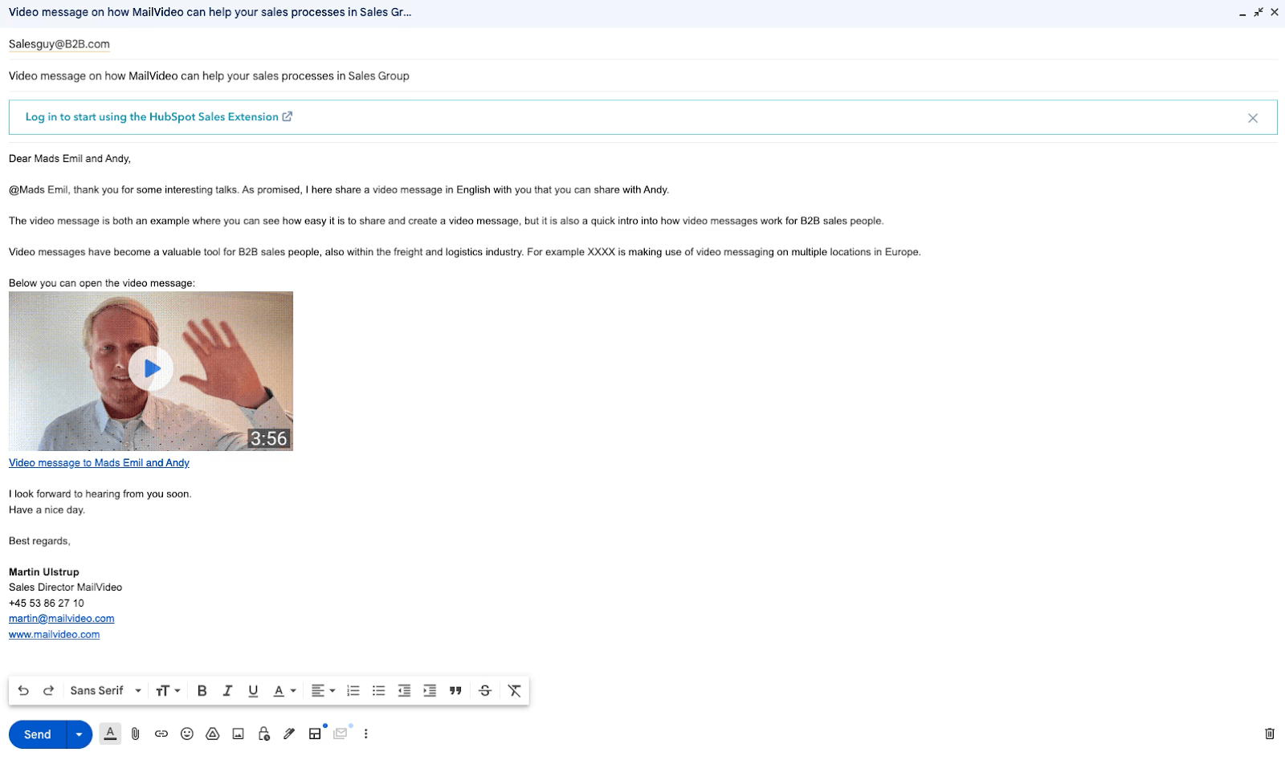Insert a photo
The height and width of the screenshot is (760, 1285).
tap(238, 734)
